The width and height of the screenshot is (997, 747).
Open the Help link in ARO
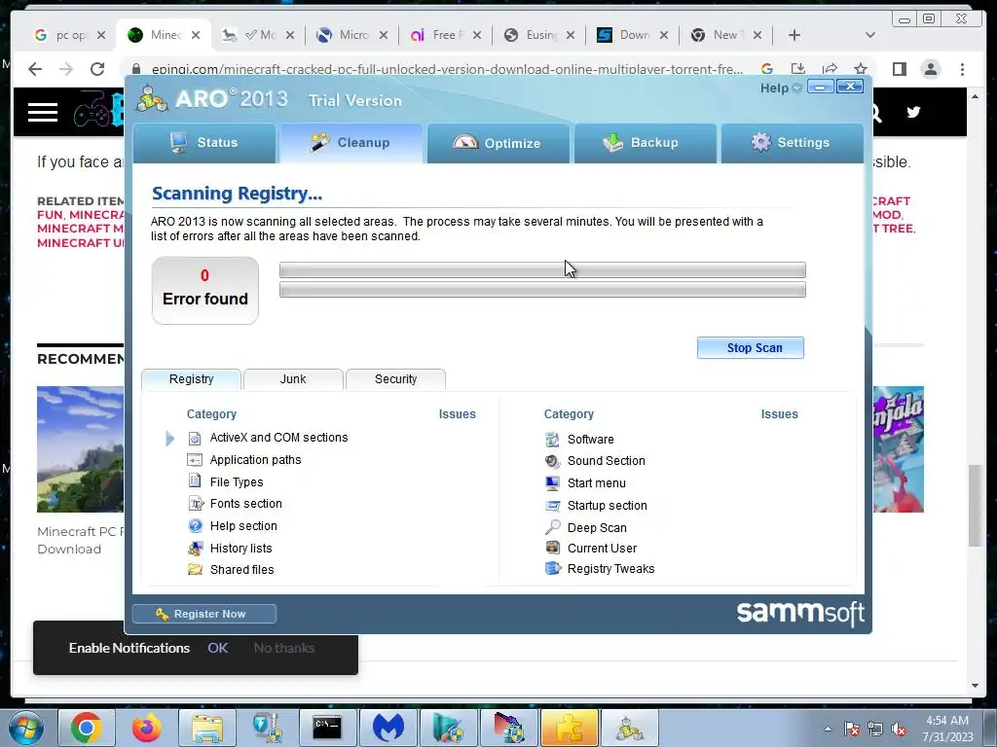pos(780,89)
